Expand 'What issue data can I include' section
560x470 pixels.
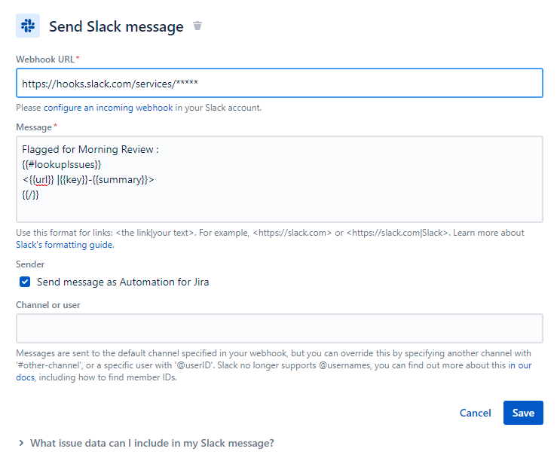pyautogui.click(x=147, y=443)
